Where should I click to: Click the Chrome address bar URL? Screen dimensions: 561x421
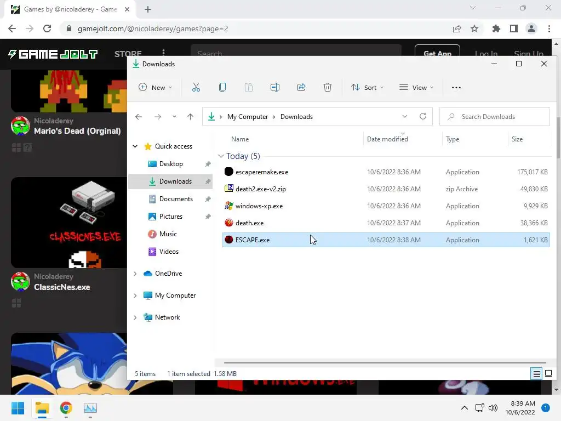153,29
